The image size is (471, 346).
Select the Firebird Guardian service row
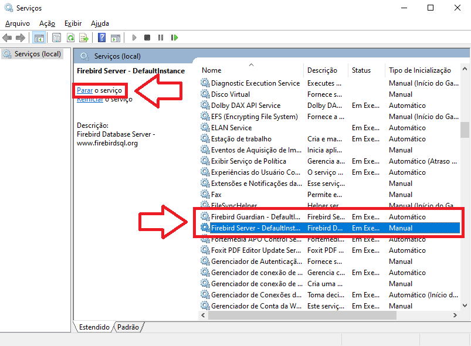coord(255,217)
